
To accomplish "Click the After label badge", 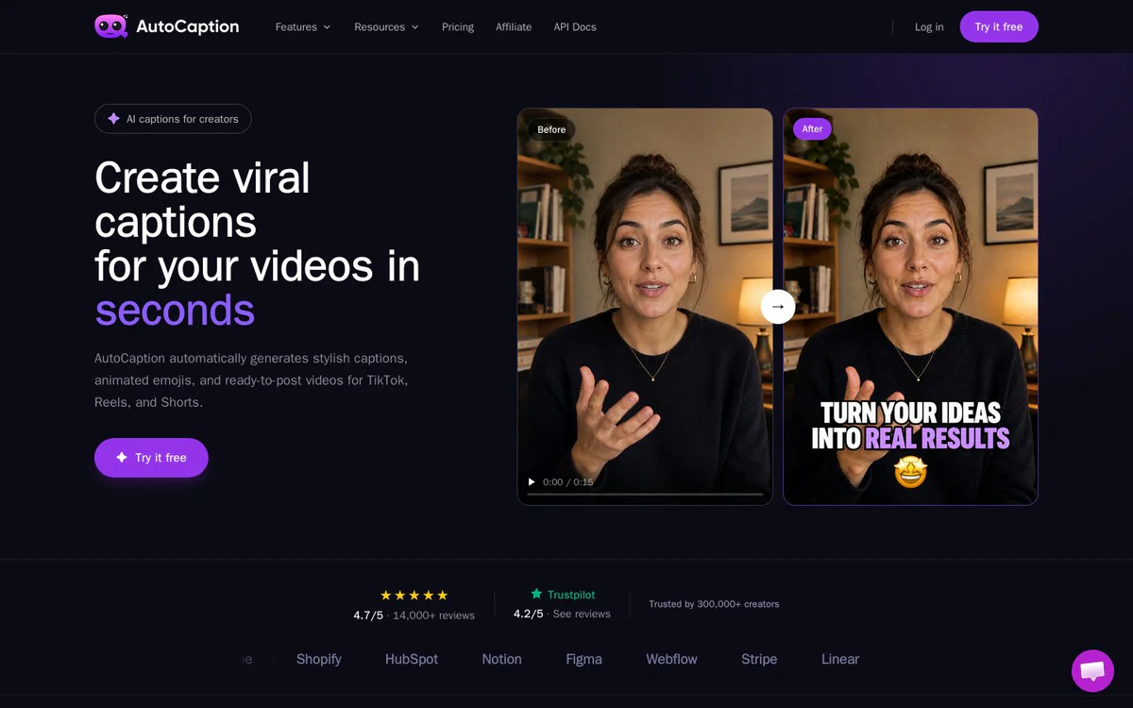I will tap(812, 129).
